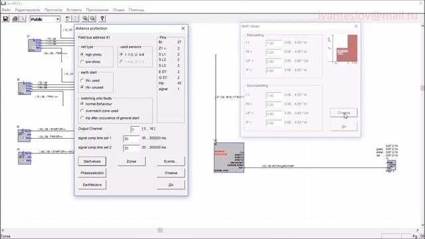Click Mainsetting I> value field

tap(274, 43)
